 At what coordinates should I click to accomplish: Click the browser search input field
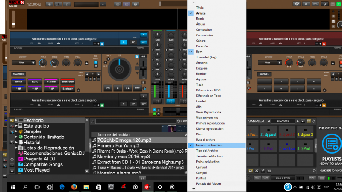point(136,121)
